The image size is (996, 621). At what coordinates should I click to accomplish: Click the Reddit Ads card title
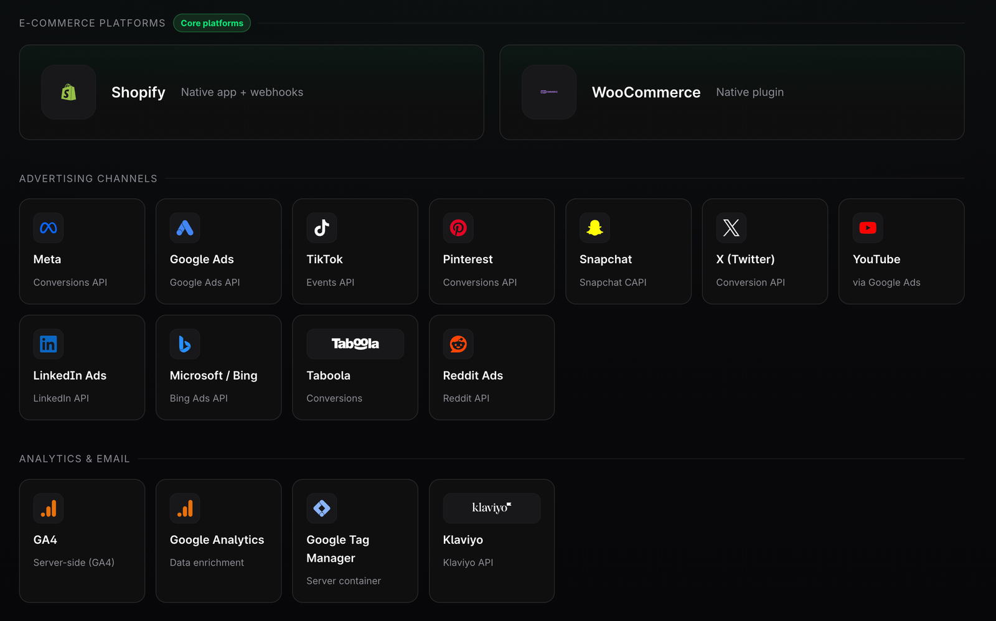point(472,376)
